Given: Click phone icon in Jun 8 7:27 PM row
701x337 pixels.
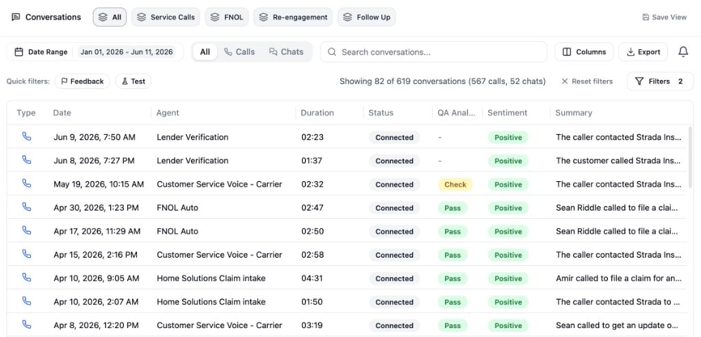Looking at the screenshot, I should tap(27, 160).
